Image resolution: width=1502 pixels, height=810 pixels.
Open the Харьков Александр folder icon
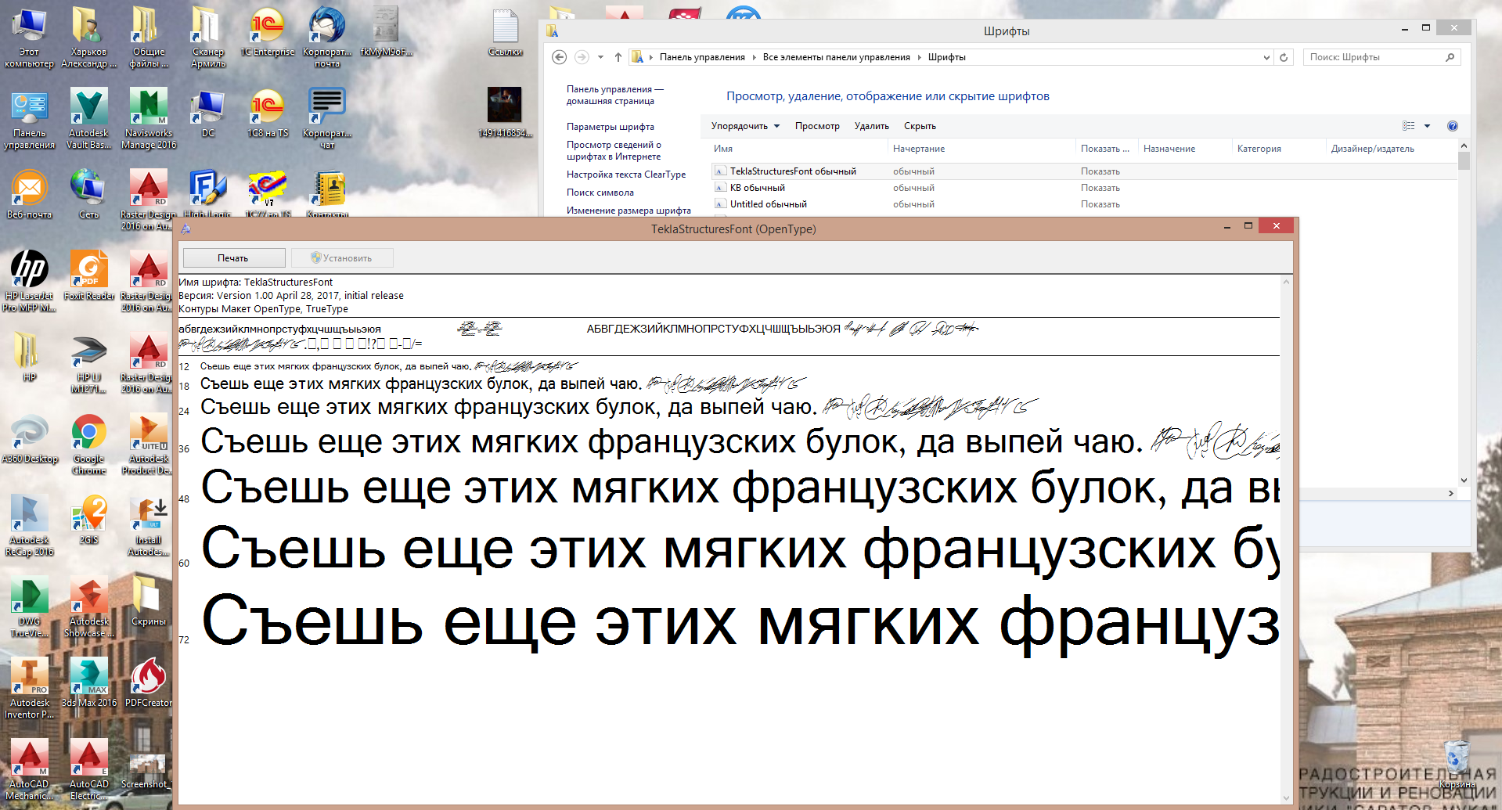(x=88, y=37)
